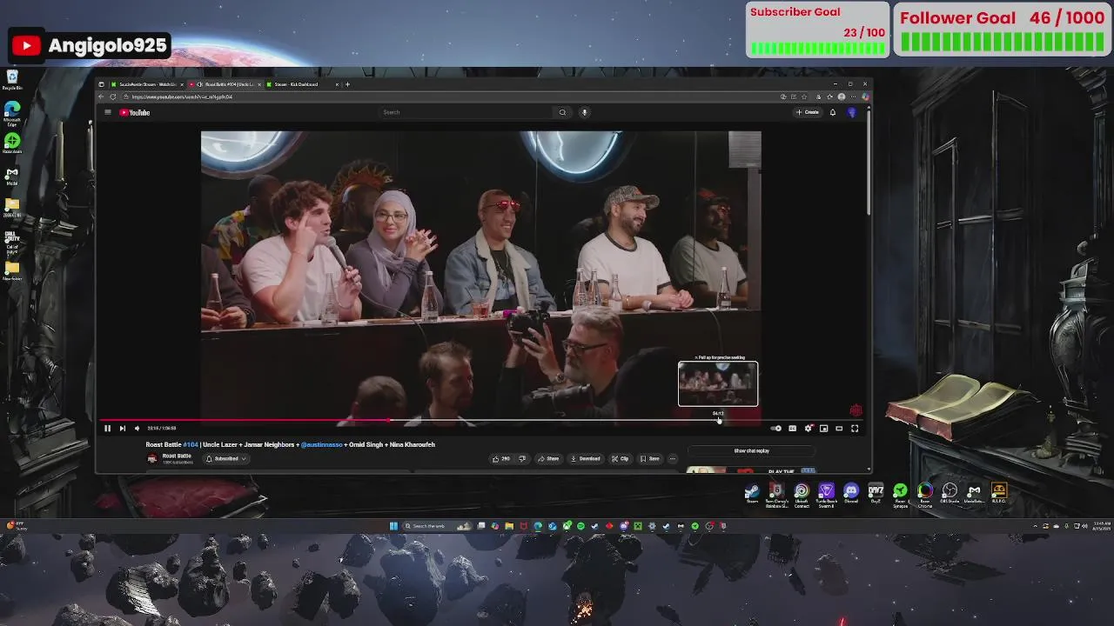Dislike the video

point(522,458)
